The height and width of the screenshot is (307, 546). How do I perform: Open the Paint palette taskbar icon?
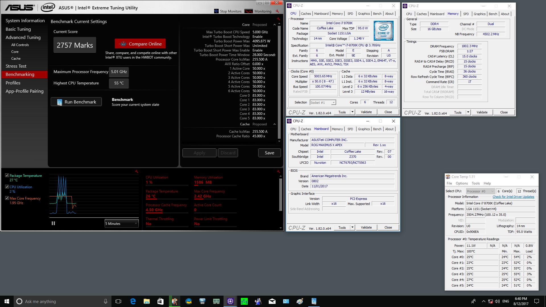(300, 301)
